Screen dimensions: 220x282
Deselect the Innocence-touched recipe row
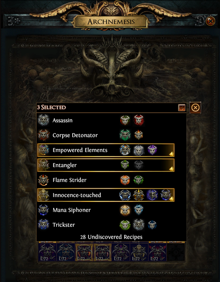click(x=106, y=195)
